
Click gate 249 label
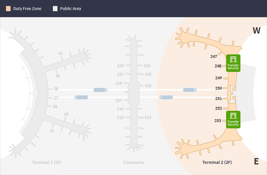[x=218, y=78]
